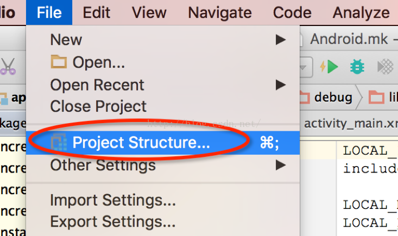Image resolution: width=398 pixels, height=236 pixels.
Task: Click the Open folder icon in menu
Action: tap(59, 62)
